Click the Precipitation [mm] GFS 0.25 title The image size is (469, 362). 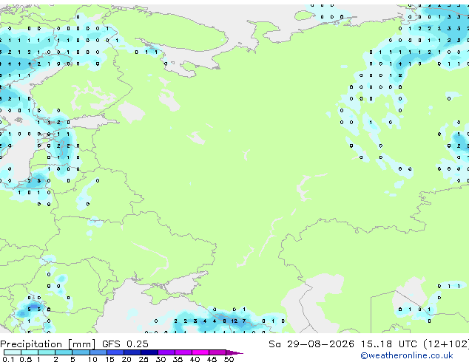pyautogui.click(x=74, y=344)
